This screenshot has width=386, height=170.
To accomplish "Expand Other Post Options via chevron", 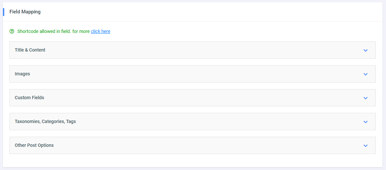I will [x=365, y=146].
